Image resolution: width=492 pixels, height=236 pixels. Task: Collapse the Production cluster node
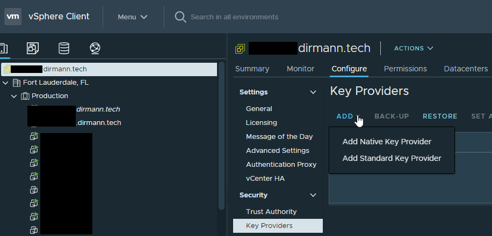[x=14, y=96]
